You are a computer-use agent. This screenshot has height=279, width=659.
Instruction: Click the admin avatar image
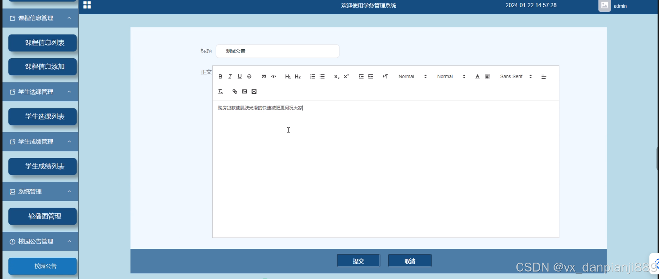604,5
